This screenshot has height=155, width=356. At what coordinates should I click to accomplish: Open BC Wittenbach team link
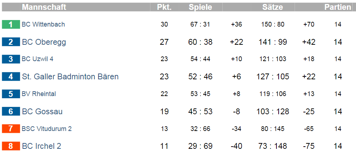pos(43,24)
